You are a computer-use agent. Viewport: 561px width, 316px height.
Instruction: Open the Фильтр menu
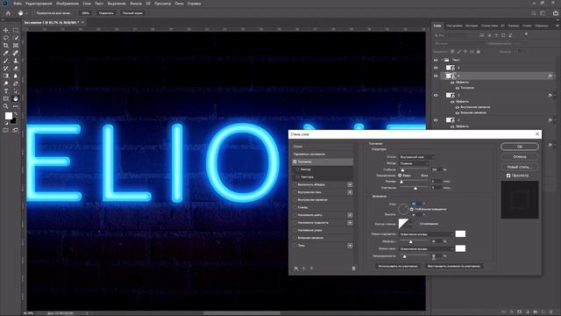pos(136,4)
